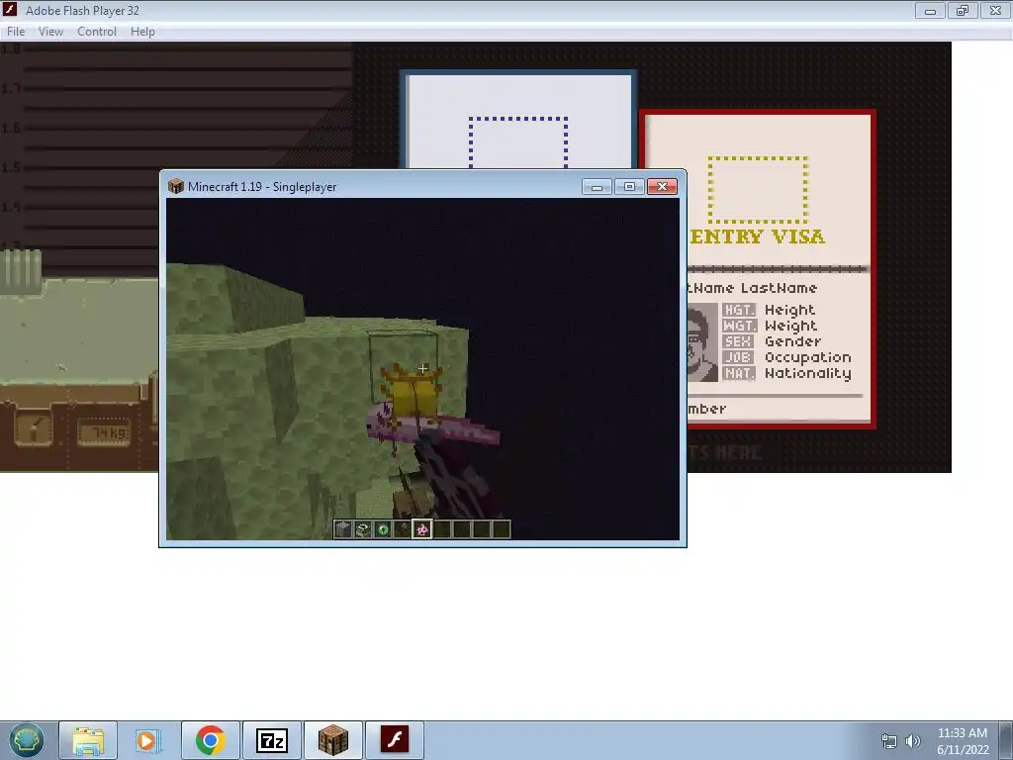Viewport: 1013px width, 760px height.
Task: Open Windows Media Player from the taskbar
Action: click(x=147, y=740)
